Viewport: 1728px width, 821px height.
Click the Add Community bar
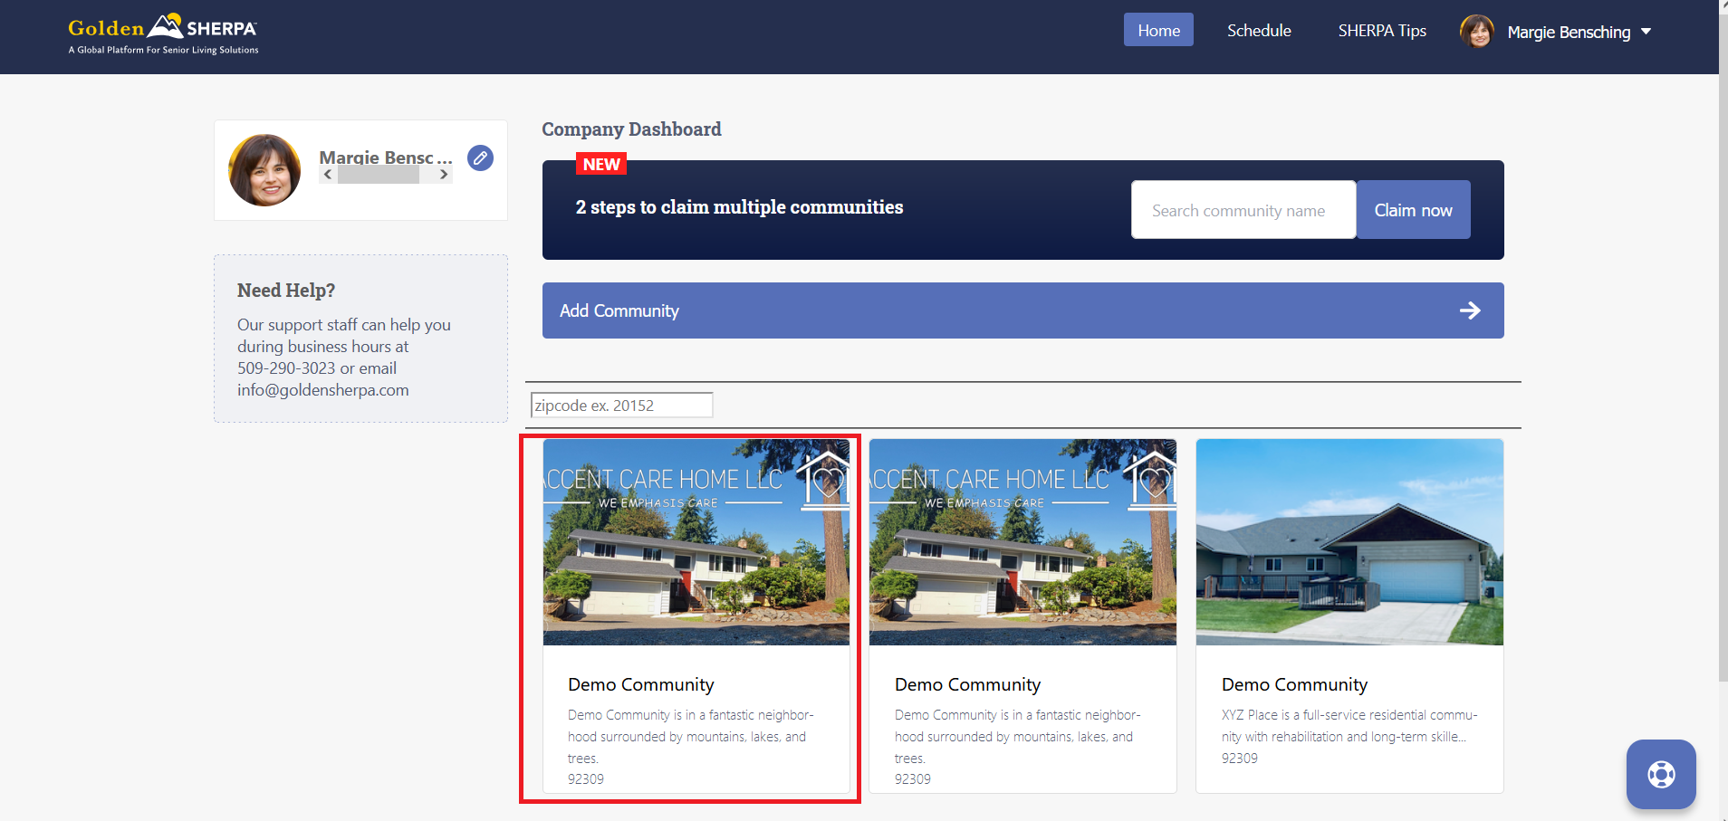(1023, 310)
